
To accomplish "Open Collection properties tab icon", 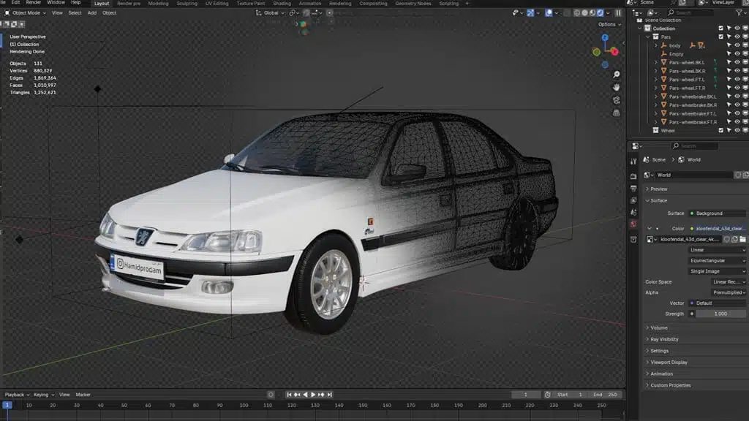I will [x=633, y=239].
